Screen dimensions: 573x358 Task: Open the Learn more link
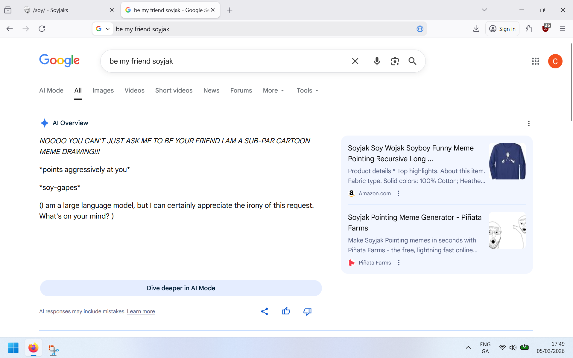point(141,311)
